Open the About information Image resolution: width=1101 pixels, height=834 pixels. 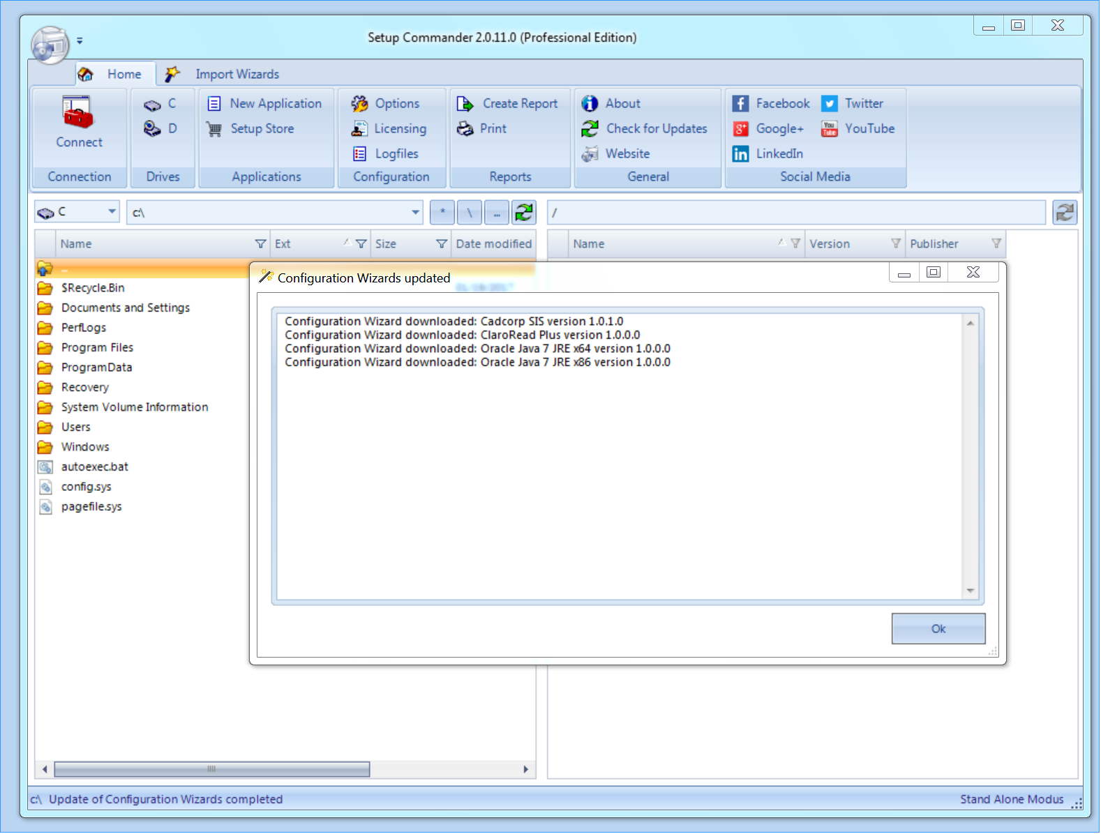coord(611,104)
